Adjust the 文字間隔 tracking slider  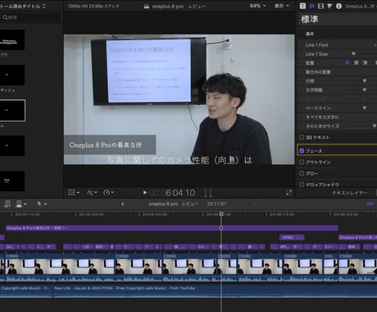[365, 89]
